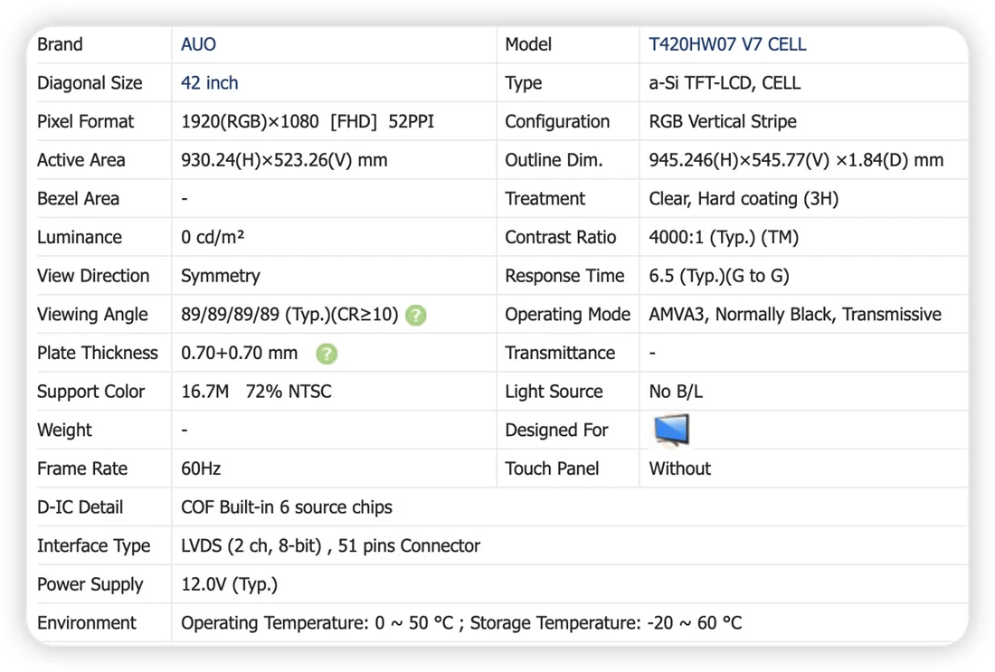Click the help icon beside Plate Thickness value

coord(327,354)
